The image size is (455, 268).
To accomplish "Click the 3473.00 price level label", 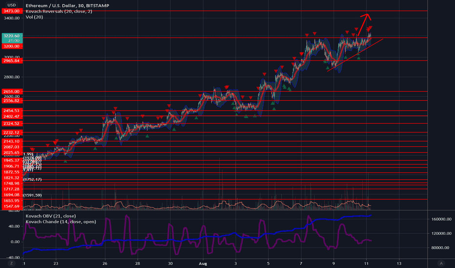I will (12, 11).
